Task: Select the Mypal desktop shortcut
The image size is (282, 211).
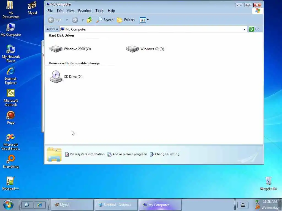Action: (32, 8)
